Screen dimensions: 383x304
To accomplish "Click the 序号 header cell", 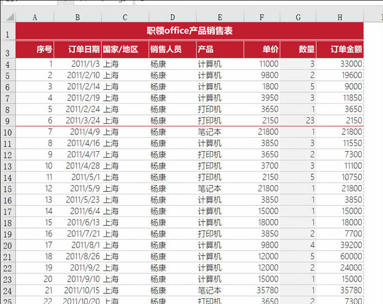I will (x=35, y=50).
